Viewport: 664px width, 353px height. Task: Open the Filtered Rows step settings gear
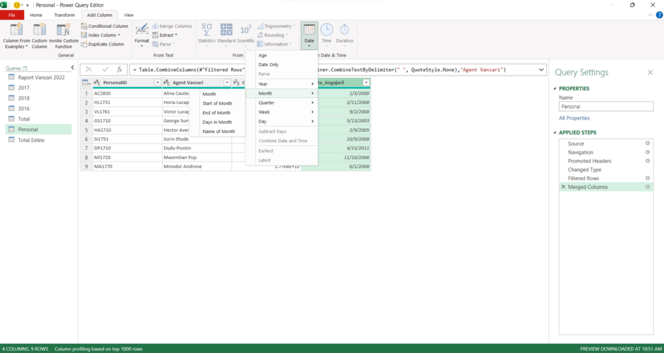coord(648,178)
